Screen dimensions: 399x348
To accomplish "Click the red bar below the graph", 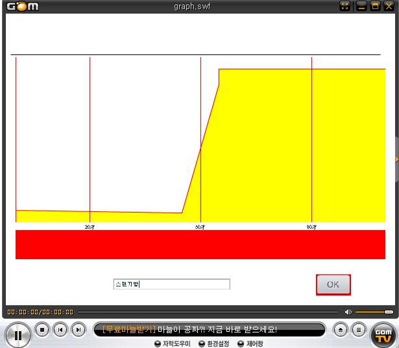I will (x=200, y=244).
